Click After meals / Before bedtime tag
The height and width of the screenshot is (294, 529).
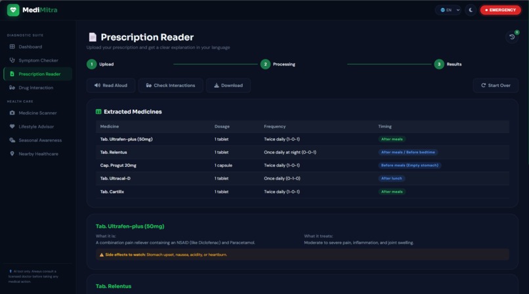pos(408,152)
